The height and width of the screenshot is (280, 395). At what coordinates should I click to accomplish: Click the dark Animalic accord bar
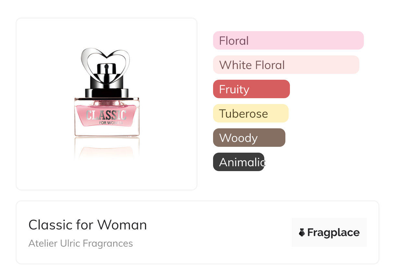[x=238, y=162]
